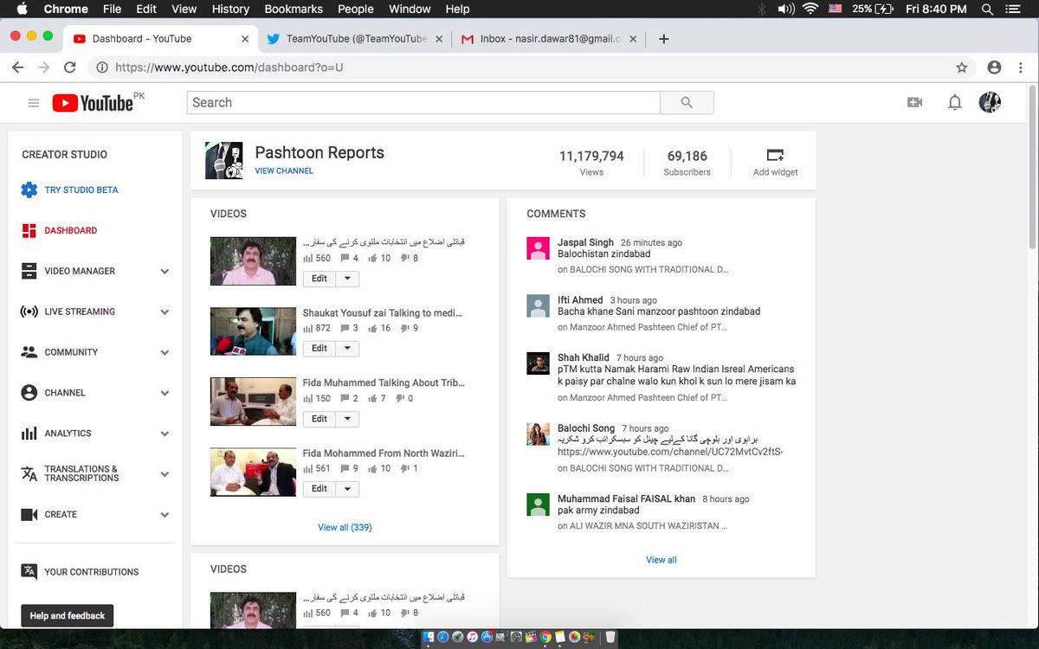Viewport: 1039px width, 649px height.
Task: Open the Fida Mohammed From North Waziri thumbnail
Action: (x=253, y=472)
